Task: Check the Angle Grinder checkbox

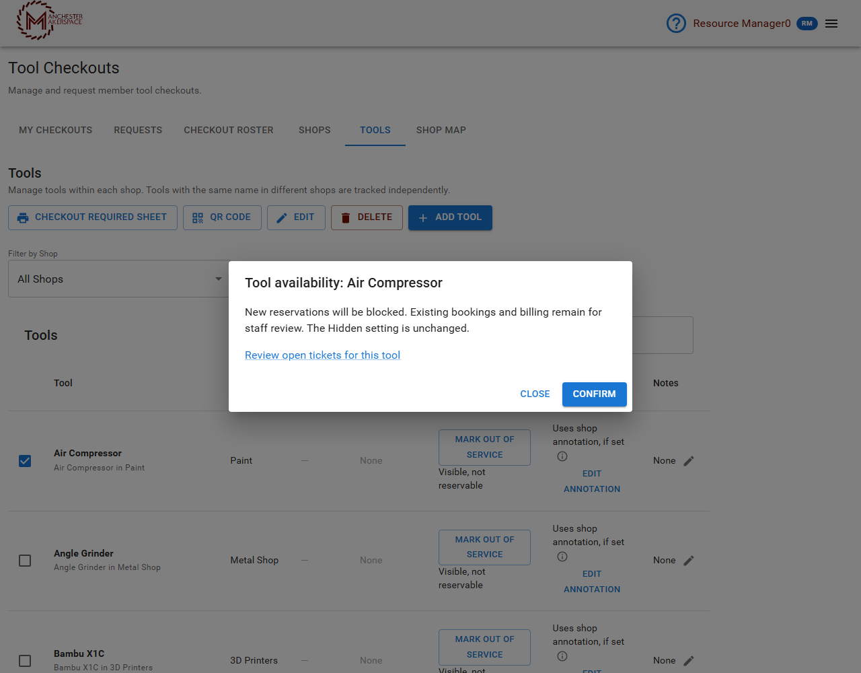Action: tap(25, 561)
